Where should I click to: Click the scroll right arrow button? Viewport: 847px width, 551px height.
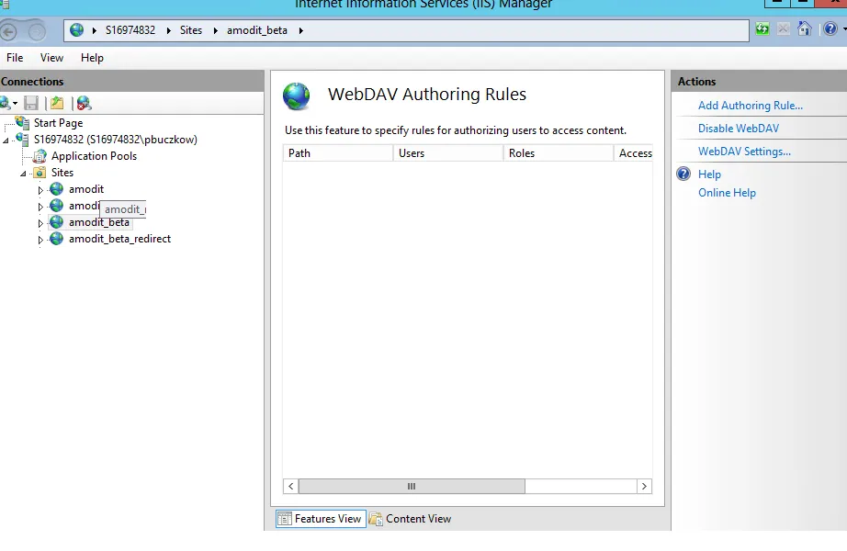(x=644, y=486)
